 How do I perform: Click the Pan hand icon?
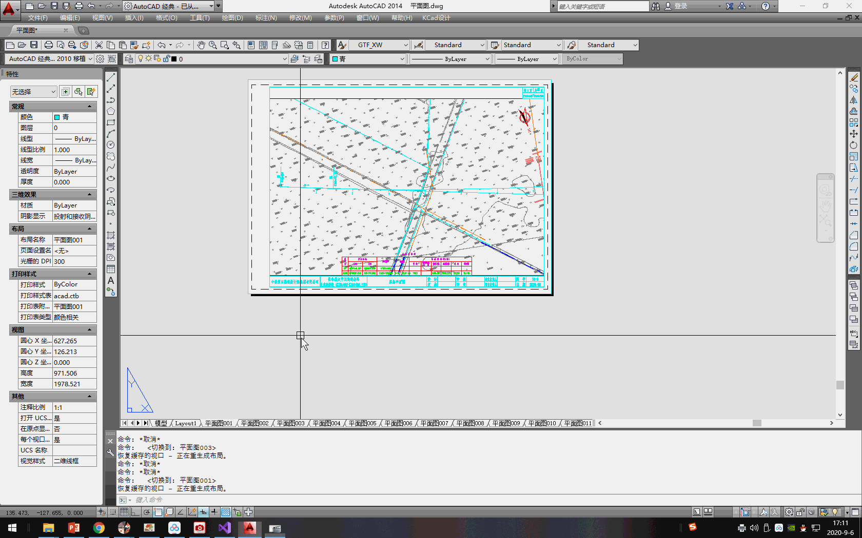pos(201,45)
